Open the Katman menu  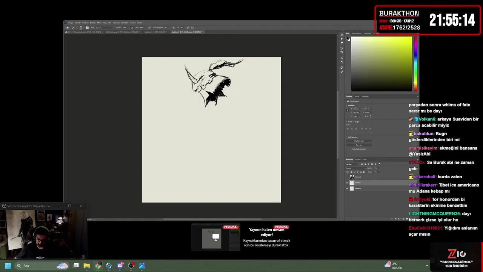[93, 23]
